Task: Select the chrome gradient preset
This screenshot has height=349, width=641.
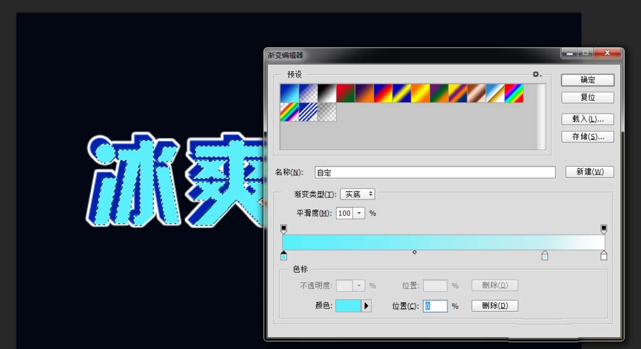Action: pyautogui.click(x=495, y=93)
